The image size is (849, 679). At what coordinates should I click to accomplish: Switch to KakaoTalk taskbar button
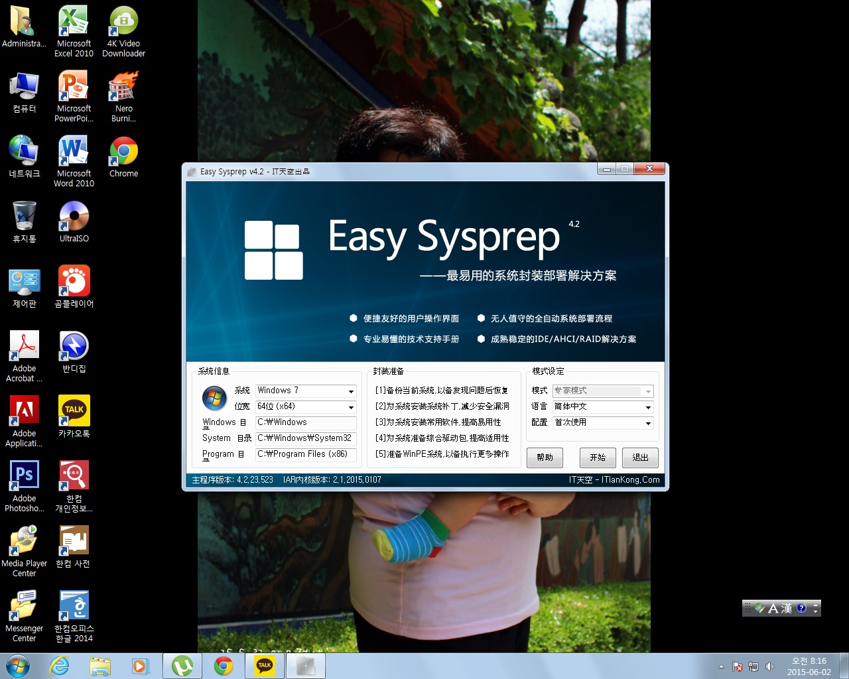265,666
